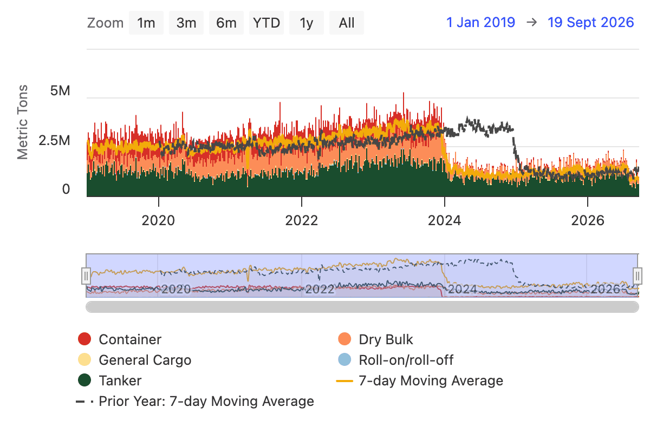Click the orange Dry Bulk legend swatch
Screen dimensions: 650x433
point(344,339)
